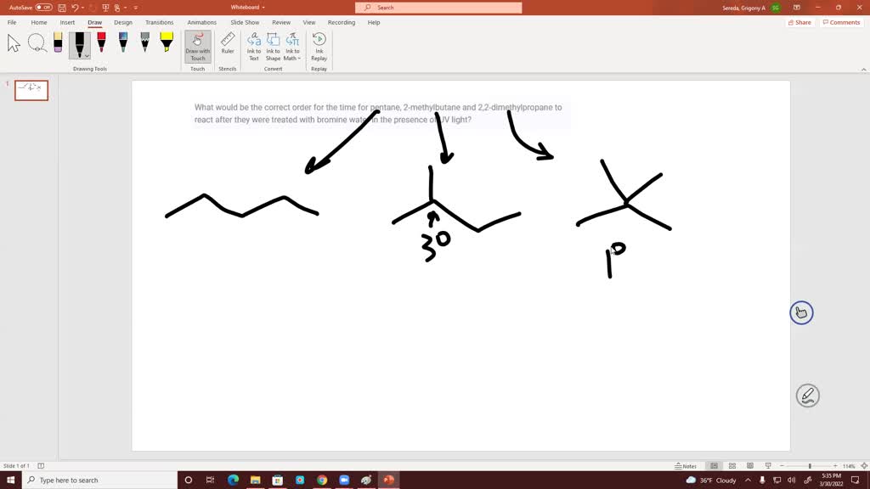Select the arrow pointer tool

(12, 42)
